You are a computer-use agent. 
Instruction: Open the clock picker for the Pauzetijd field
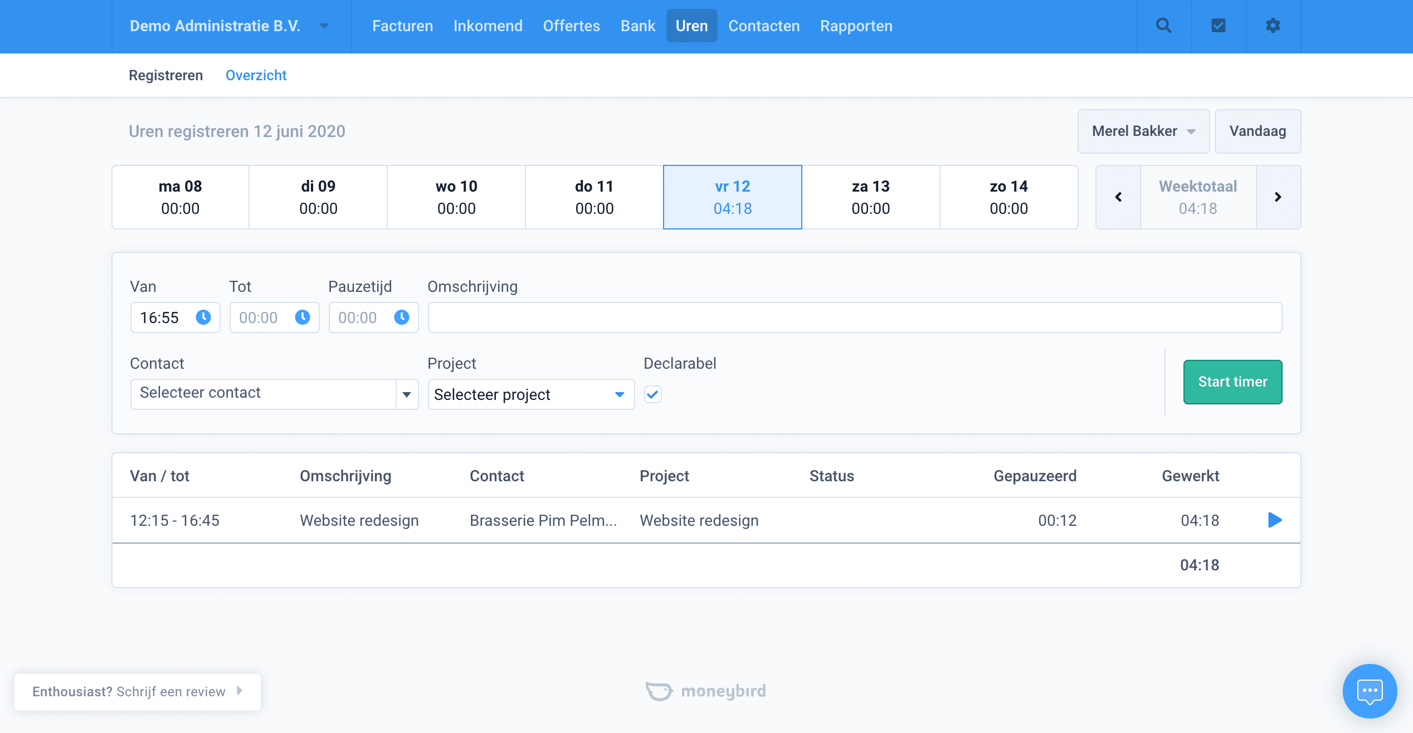point(402,317)
